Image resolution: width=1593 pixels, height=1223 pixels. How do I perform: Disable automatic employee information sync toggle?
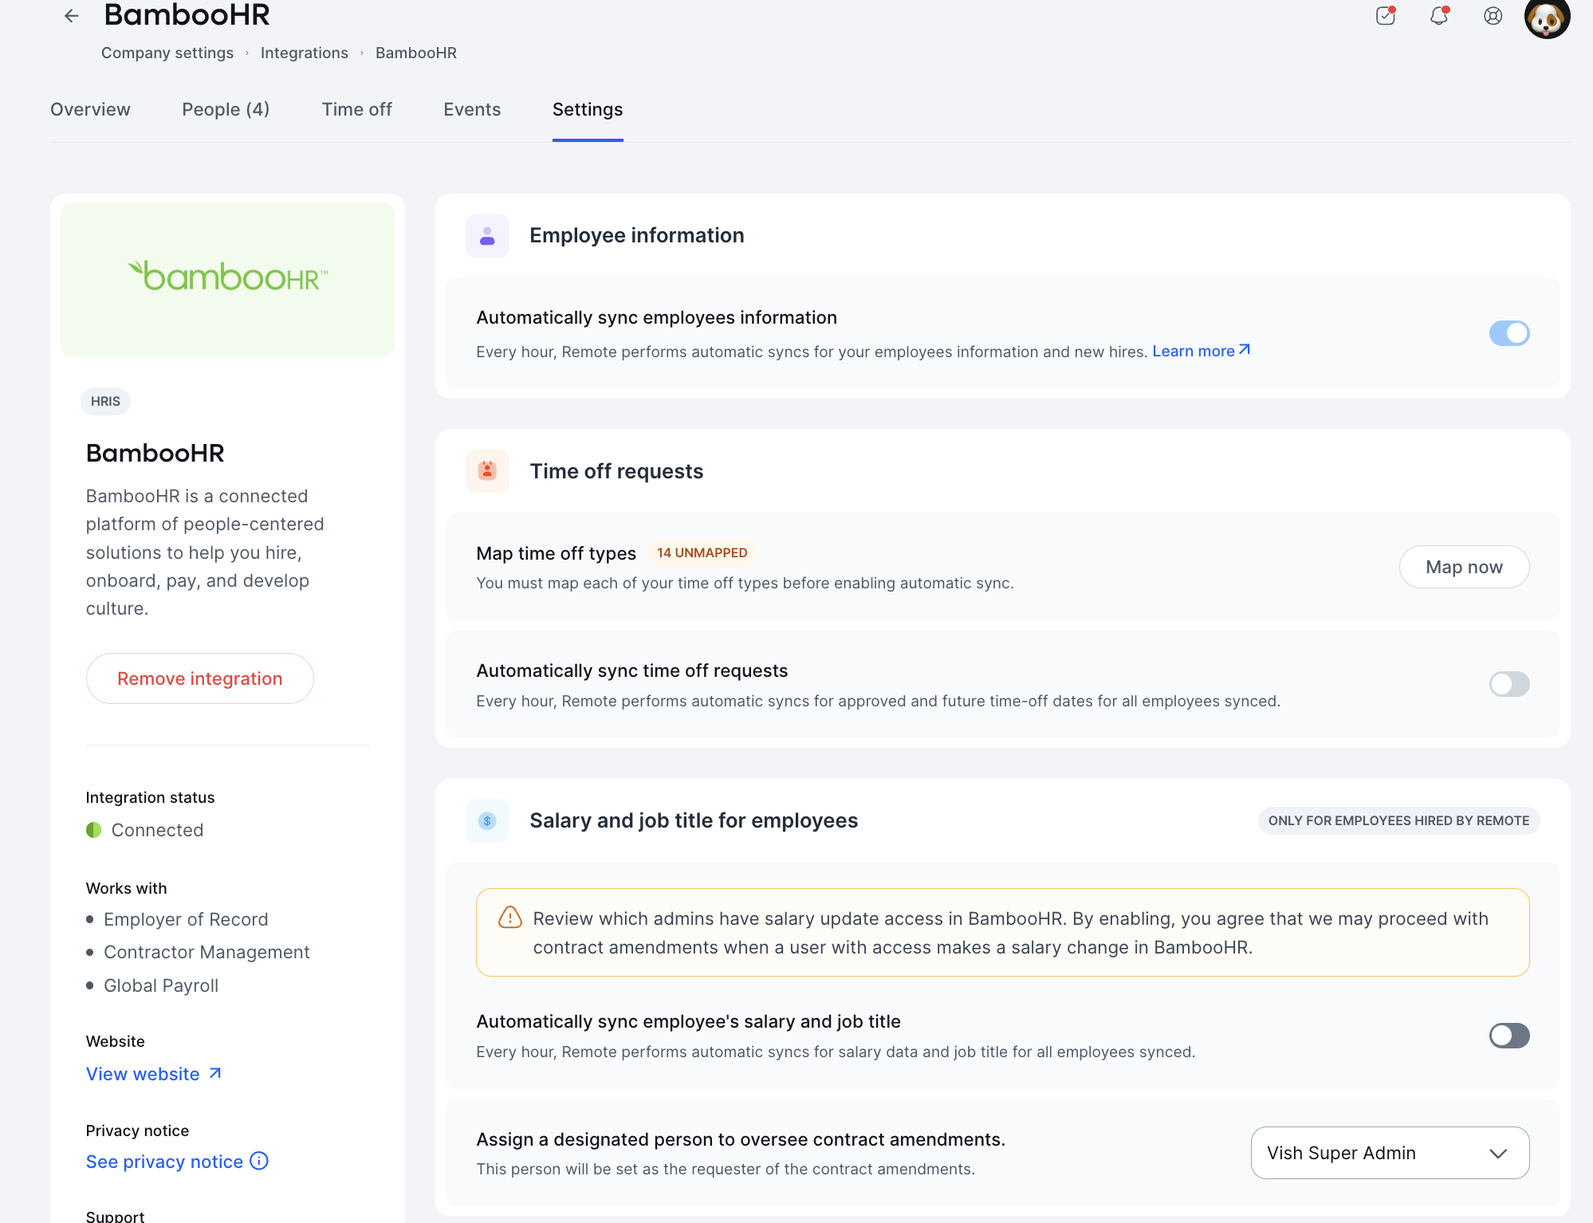1508,333
